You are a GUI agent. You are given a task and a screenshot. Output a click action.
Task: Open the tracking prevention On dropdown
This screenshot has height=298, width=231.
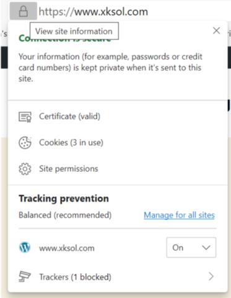point(191,248)
